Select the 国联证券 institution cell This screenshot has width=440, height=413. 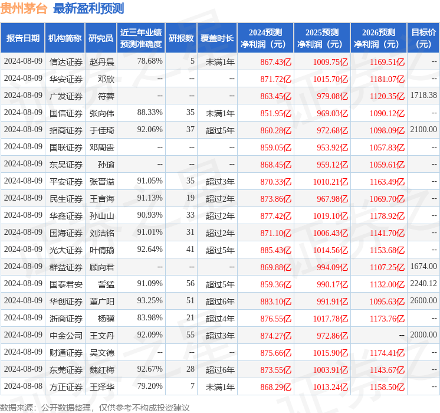pos(66,147)
